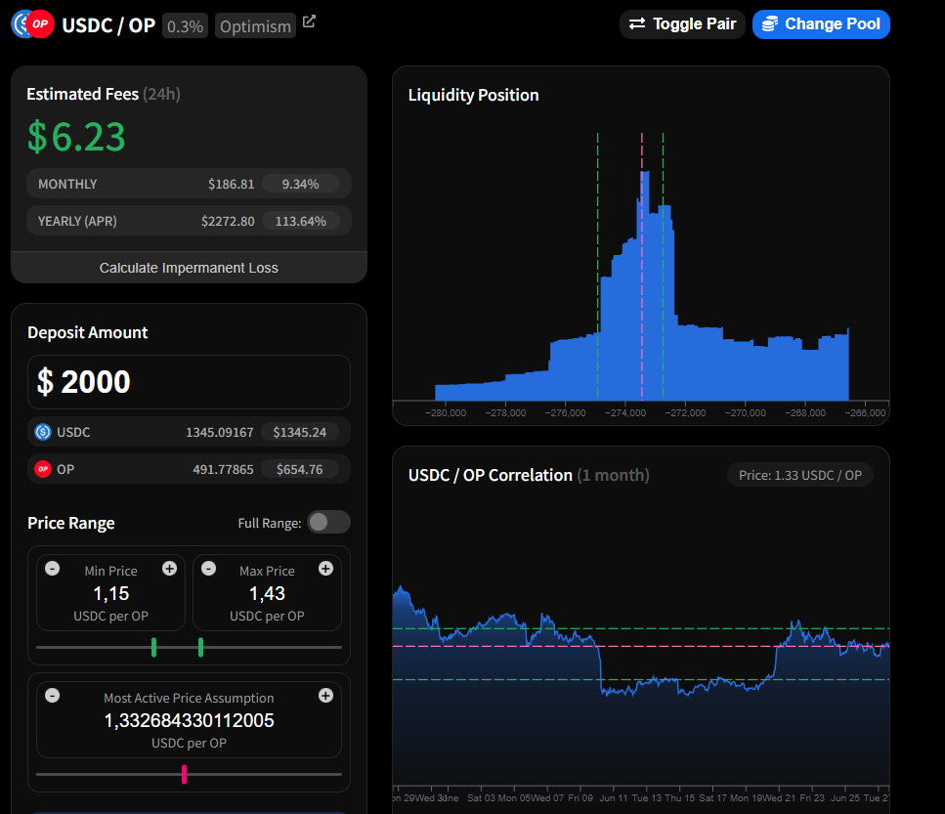Click the OP token logo in header
945x814 pixels.
pyautogui.click(x=40, y=24)
